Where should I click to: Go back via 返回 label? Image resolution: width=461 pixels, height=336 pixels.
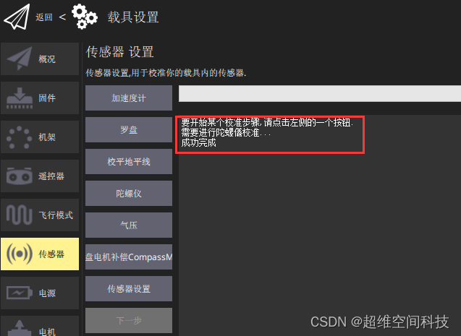(44, 17)
